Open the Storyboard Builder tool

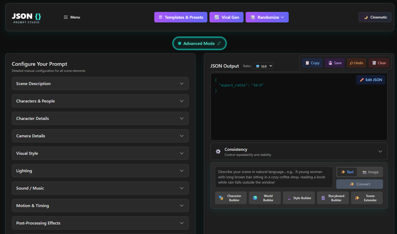(x=333, y=198)
